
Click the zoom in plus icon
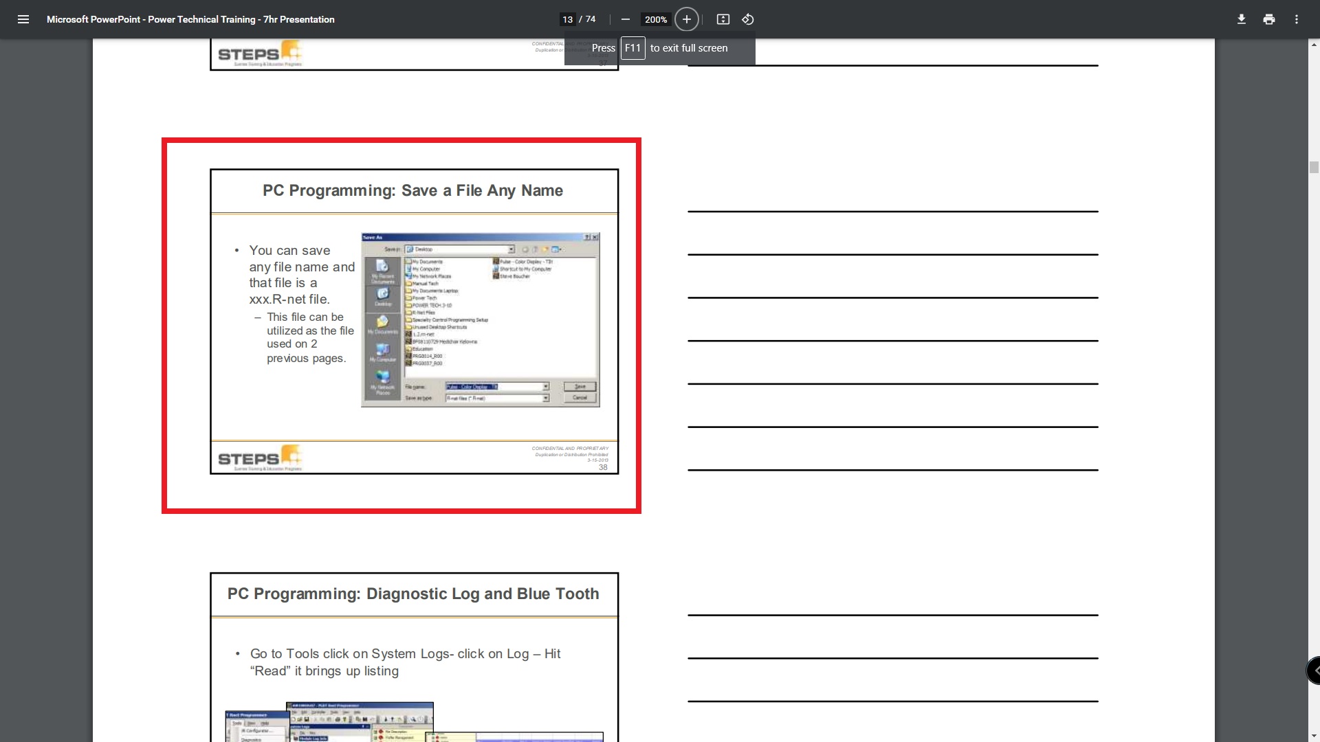pos(686,19)
